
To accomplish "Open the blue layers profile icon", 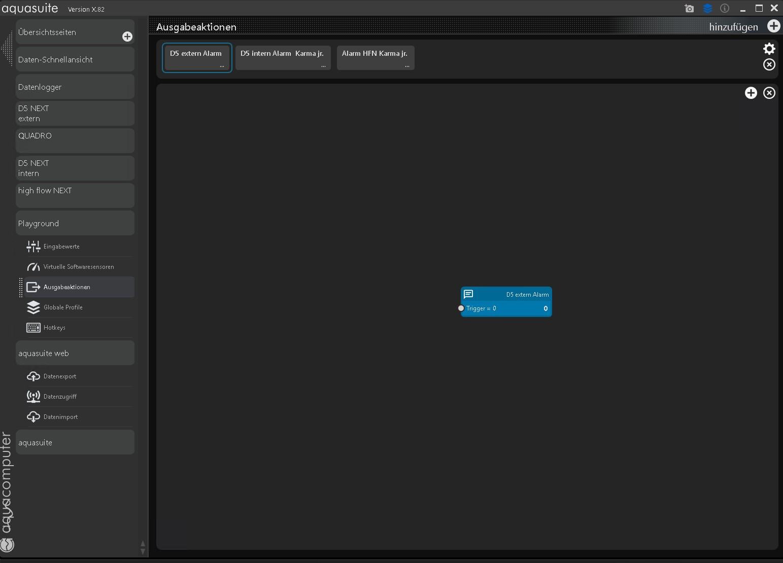I will [707, 8].
